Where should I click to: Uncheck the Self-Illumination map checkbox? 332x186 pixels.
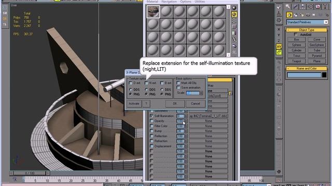point(151,116)
